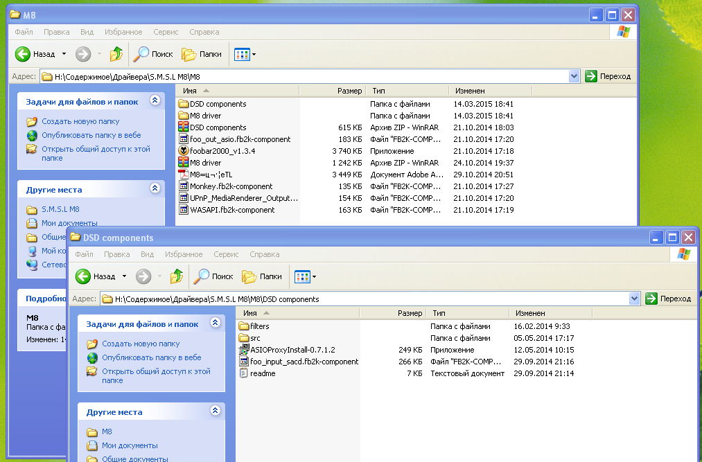The image size is (702, 462).
Task: Collapse Другие места panel in DSD components window
Action: pyautogui.click(x=216, y=410)
